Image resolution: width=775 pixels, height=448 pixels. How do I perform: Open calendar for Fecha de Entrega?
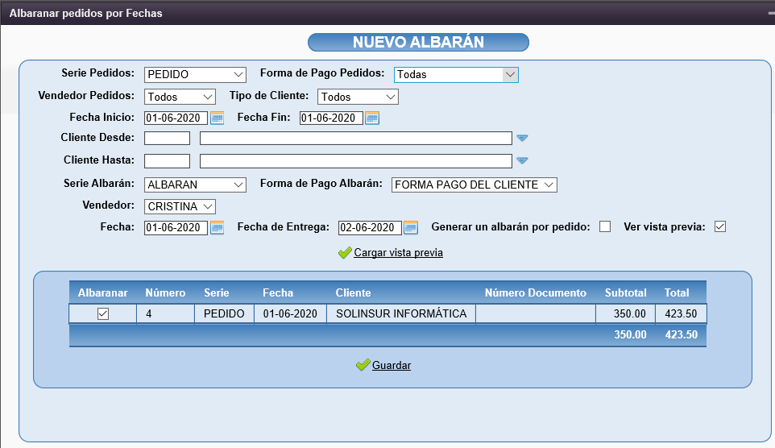(411, 228)
